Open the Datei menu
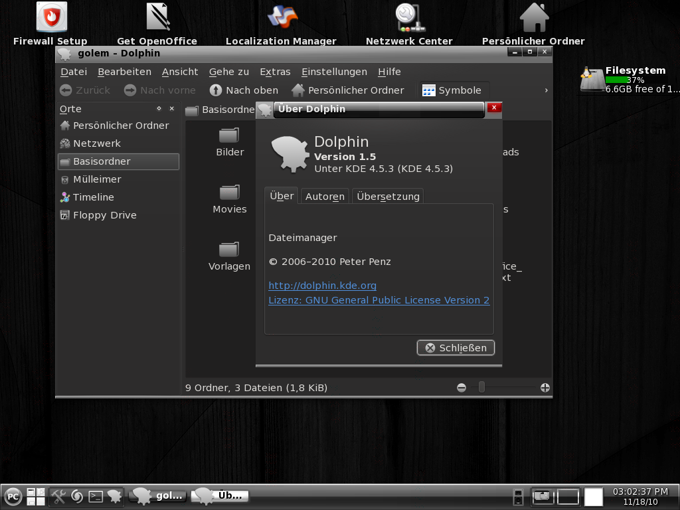Image resolution: width=680 pixels, height=510 pixels. (x=73, y=72)
